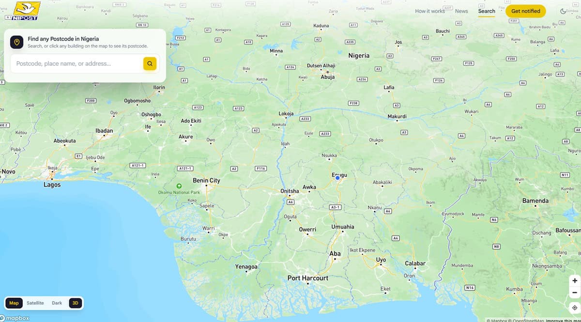581x322 pixels.
Task: Click the Ibadan city label
Action: 104,131
